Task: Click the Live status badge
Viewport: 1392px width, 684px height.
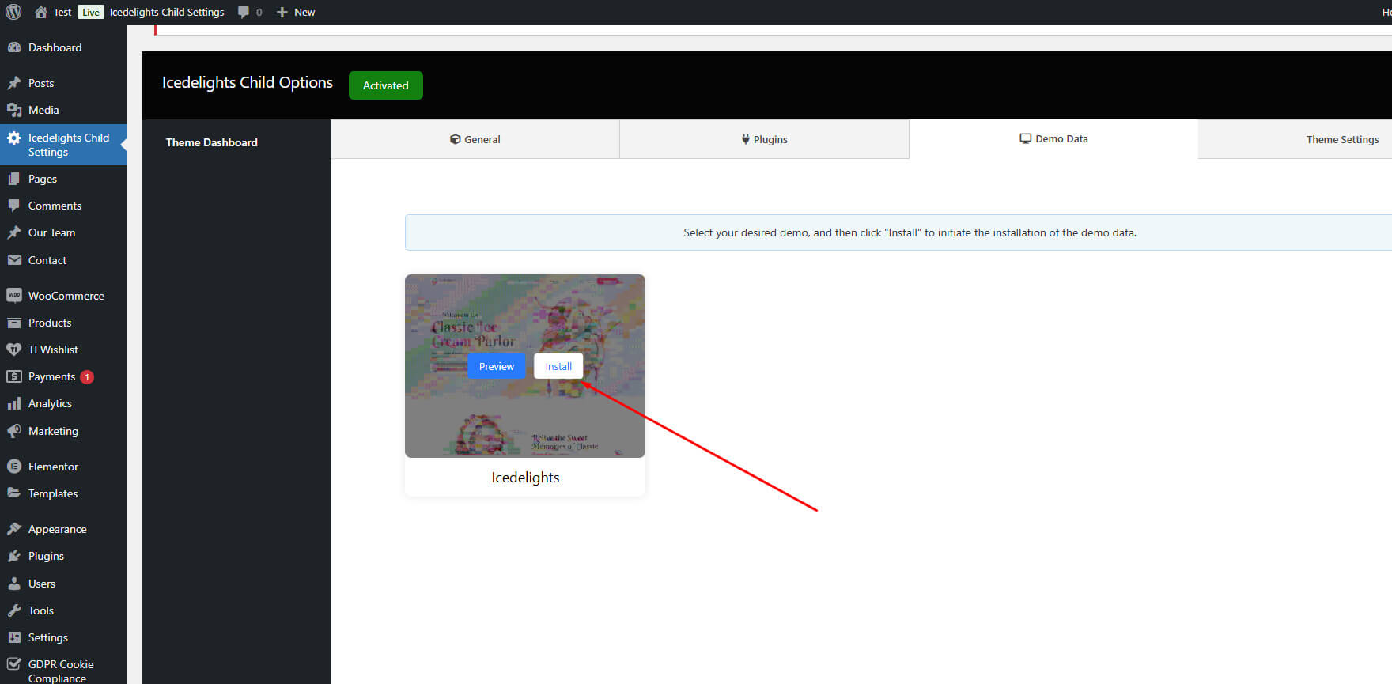Action: click(91, 12)
